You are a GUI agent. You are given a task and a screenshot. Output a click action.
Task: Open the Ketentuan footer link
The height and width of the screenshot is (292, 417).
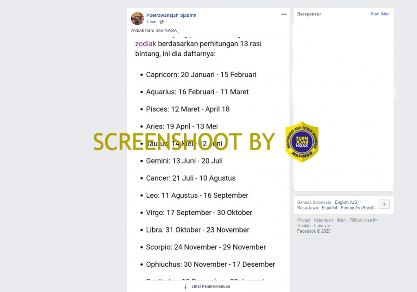pyautogui.click(x=323, y=220)
